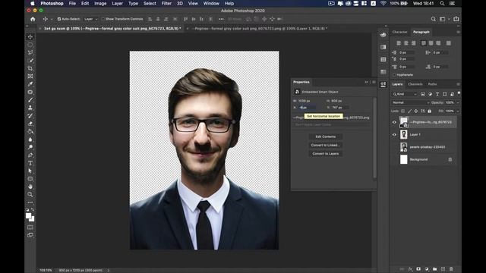Click the X position input field
The height and width of the screenshot is (273, 486).
point(307,108)
